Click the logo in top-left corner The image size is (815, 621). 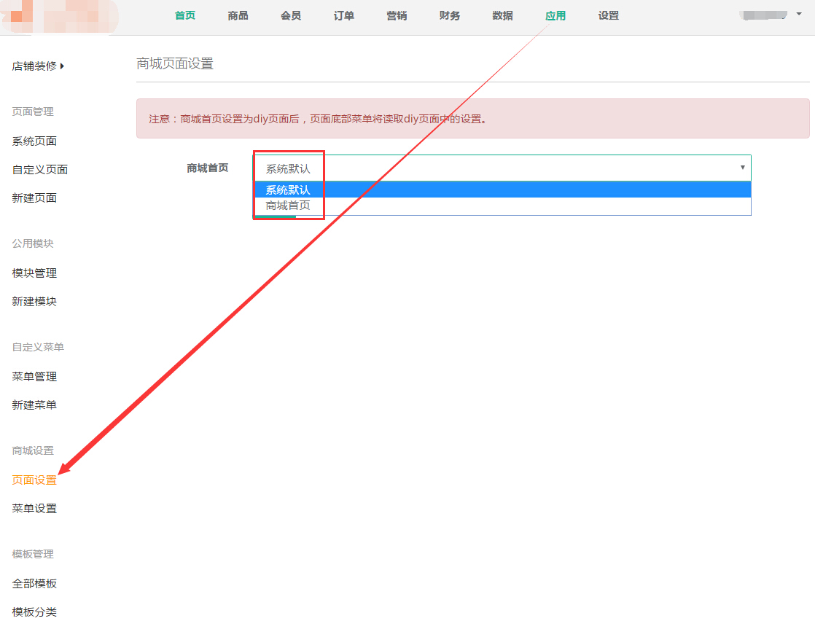coord(58,16)
